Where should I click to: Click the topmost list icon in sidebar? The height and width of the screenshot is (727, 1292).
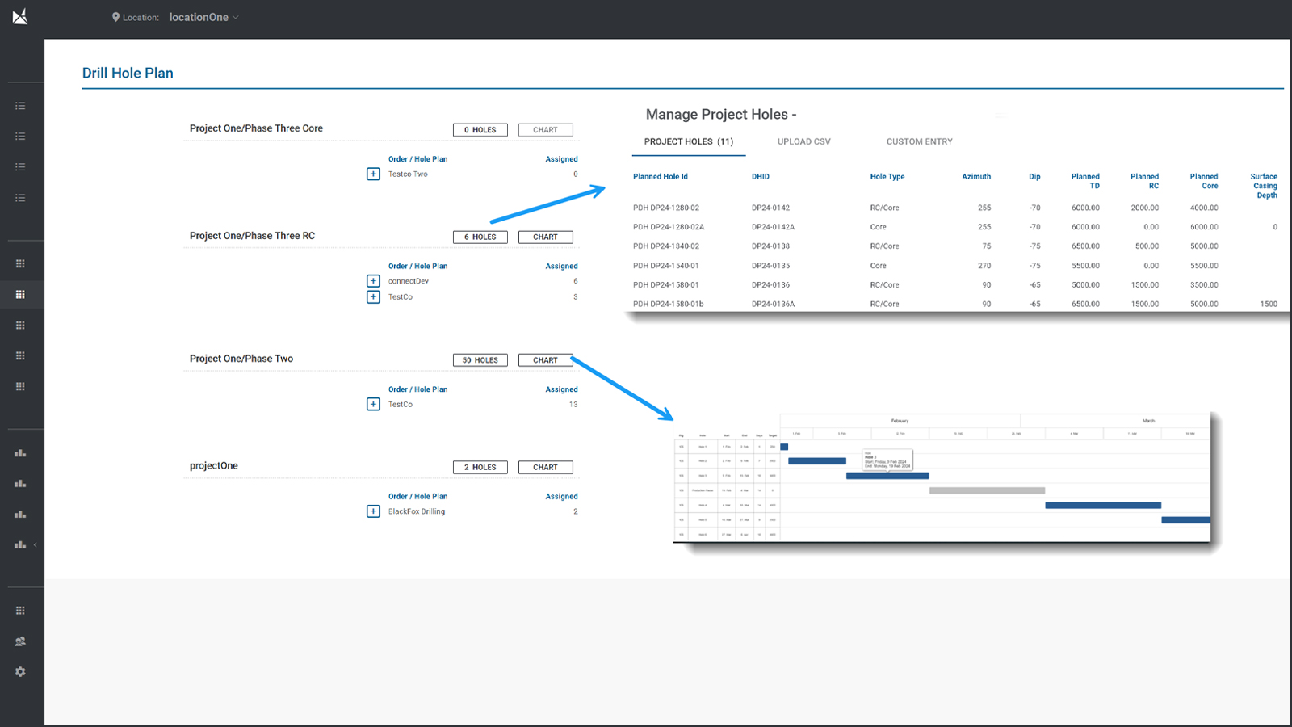coord(20,106)
